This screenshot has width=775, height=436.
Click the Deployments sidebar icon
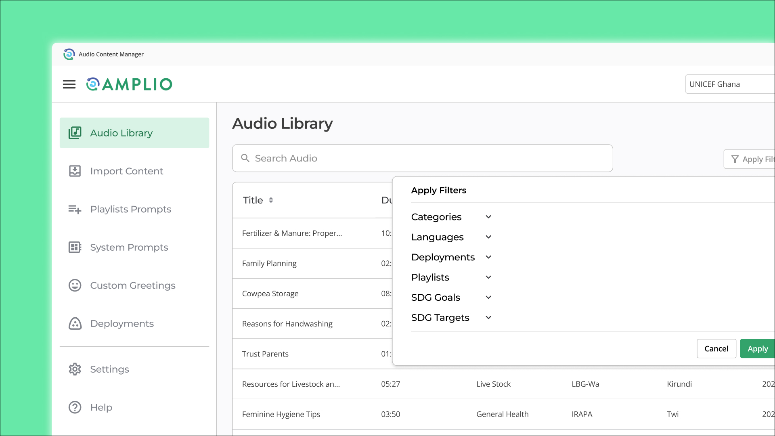[75, 323]
